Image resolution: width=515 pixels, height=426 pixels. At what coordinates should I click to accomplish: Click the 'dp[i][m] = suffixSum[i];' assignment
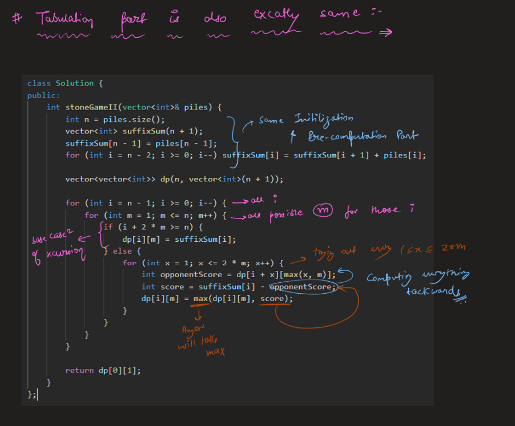pyautogui.click(x=179, y=239)
